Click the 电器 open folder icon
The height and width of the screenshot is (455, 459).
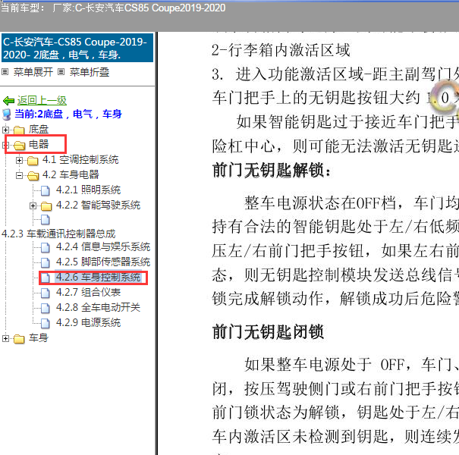[x=19, y=145]
